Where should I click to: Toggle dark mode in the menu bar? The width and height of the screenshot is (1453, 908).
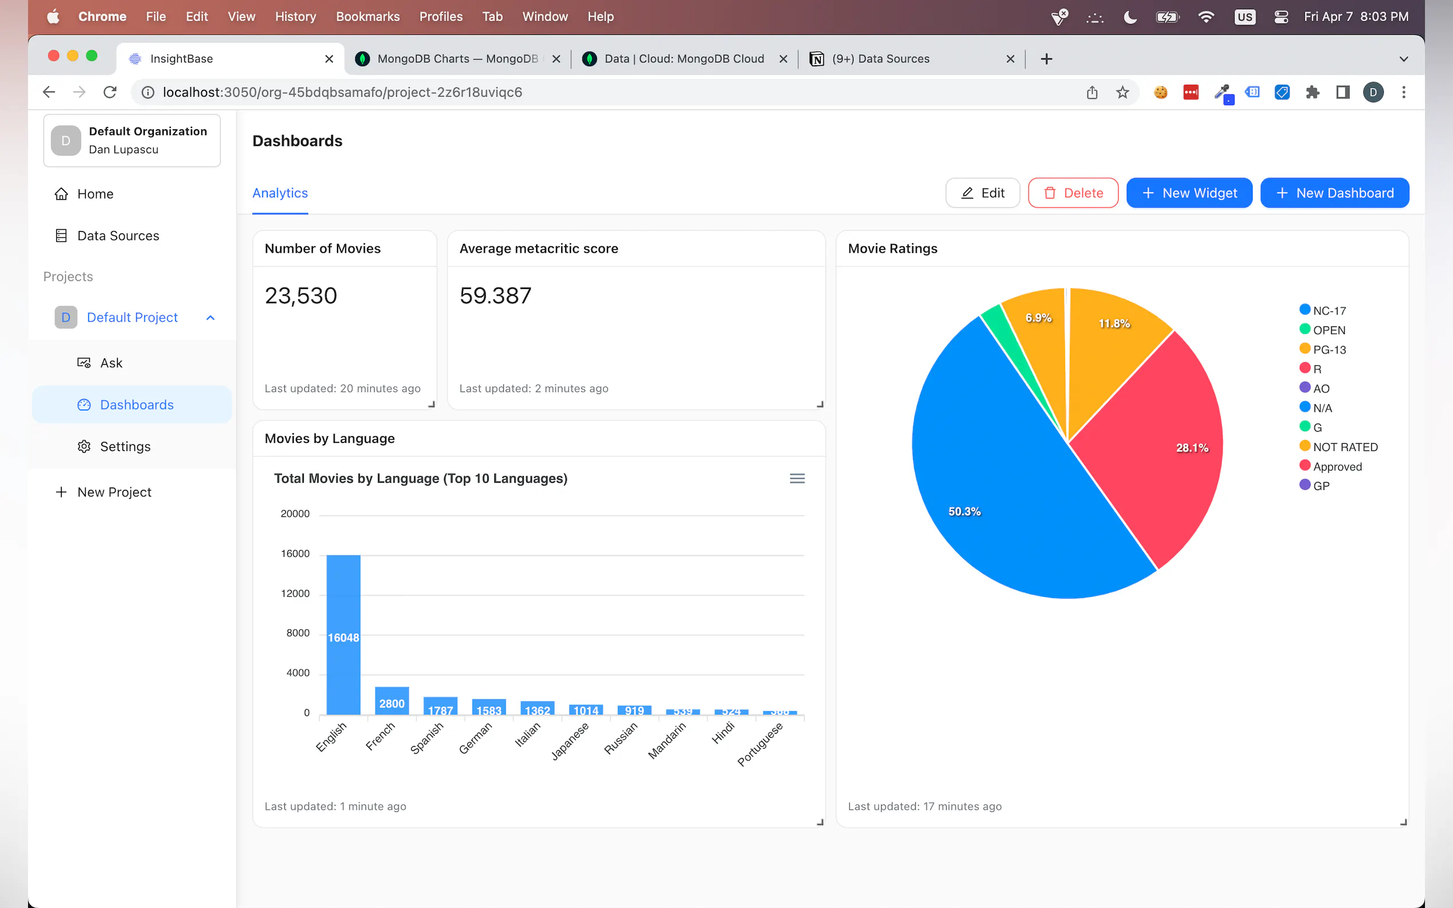tap(1130, 16)
